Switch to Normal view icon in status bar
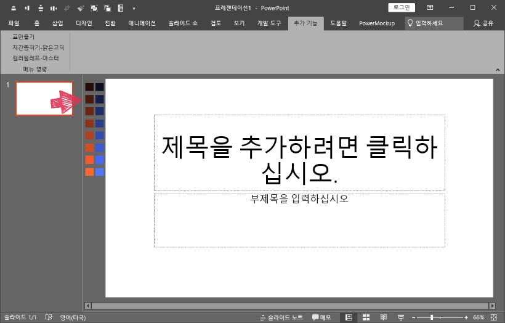505x323 pixels. tap(349, 317)
